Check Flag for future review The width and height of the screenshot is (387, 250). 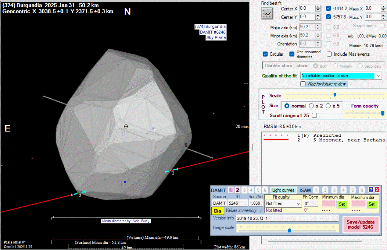(303, 84)
